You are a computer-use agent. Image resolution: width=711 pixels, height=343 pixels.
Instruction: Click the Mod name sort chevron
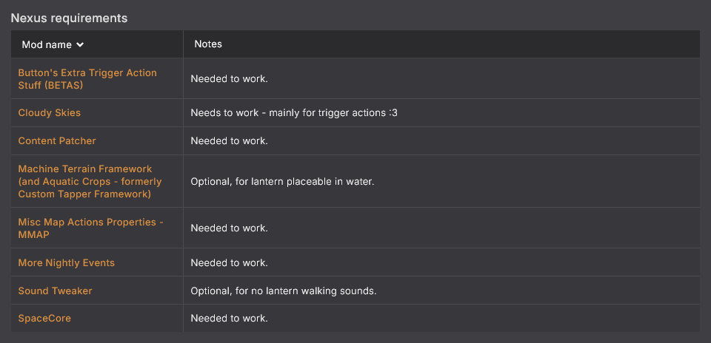pyautogui.click(x=80, y=45)
